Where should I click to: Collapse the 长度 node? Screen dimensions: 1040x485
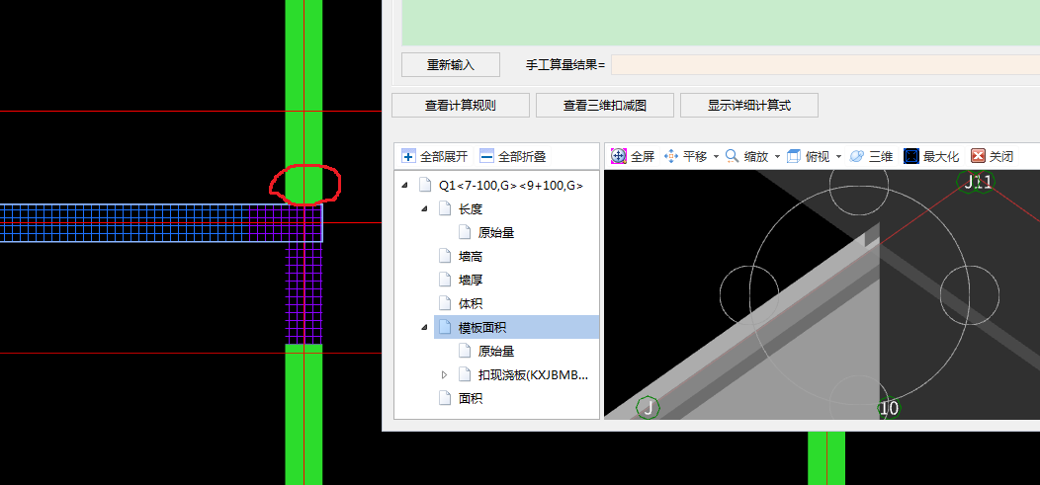[424, 209]
